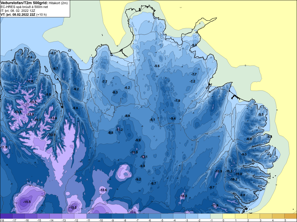
Task: Click the -5.6 temperature value
Action: (157, 66)
